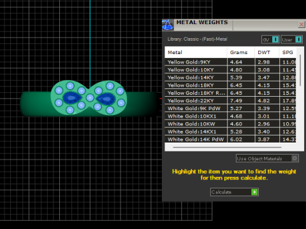Click the vertical scrollbar of metal table

pos(300,70)
